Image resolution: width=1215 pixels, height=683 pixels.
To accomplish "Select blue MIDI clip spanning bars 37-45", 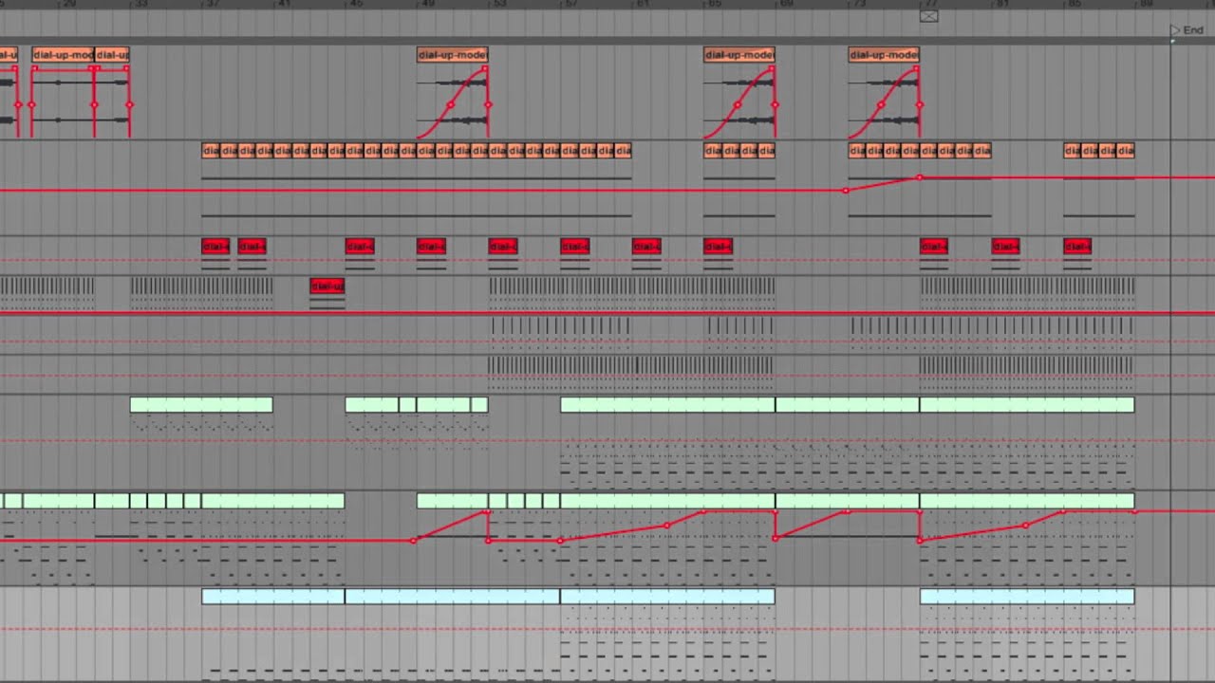I will (273, 597).
